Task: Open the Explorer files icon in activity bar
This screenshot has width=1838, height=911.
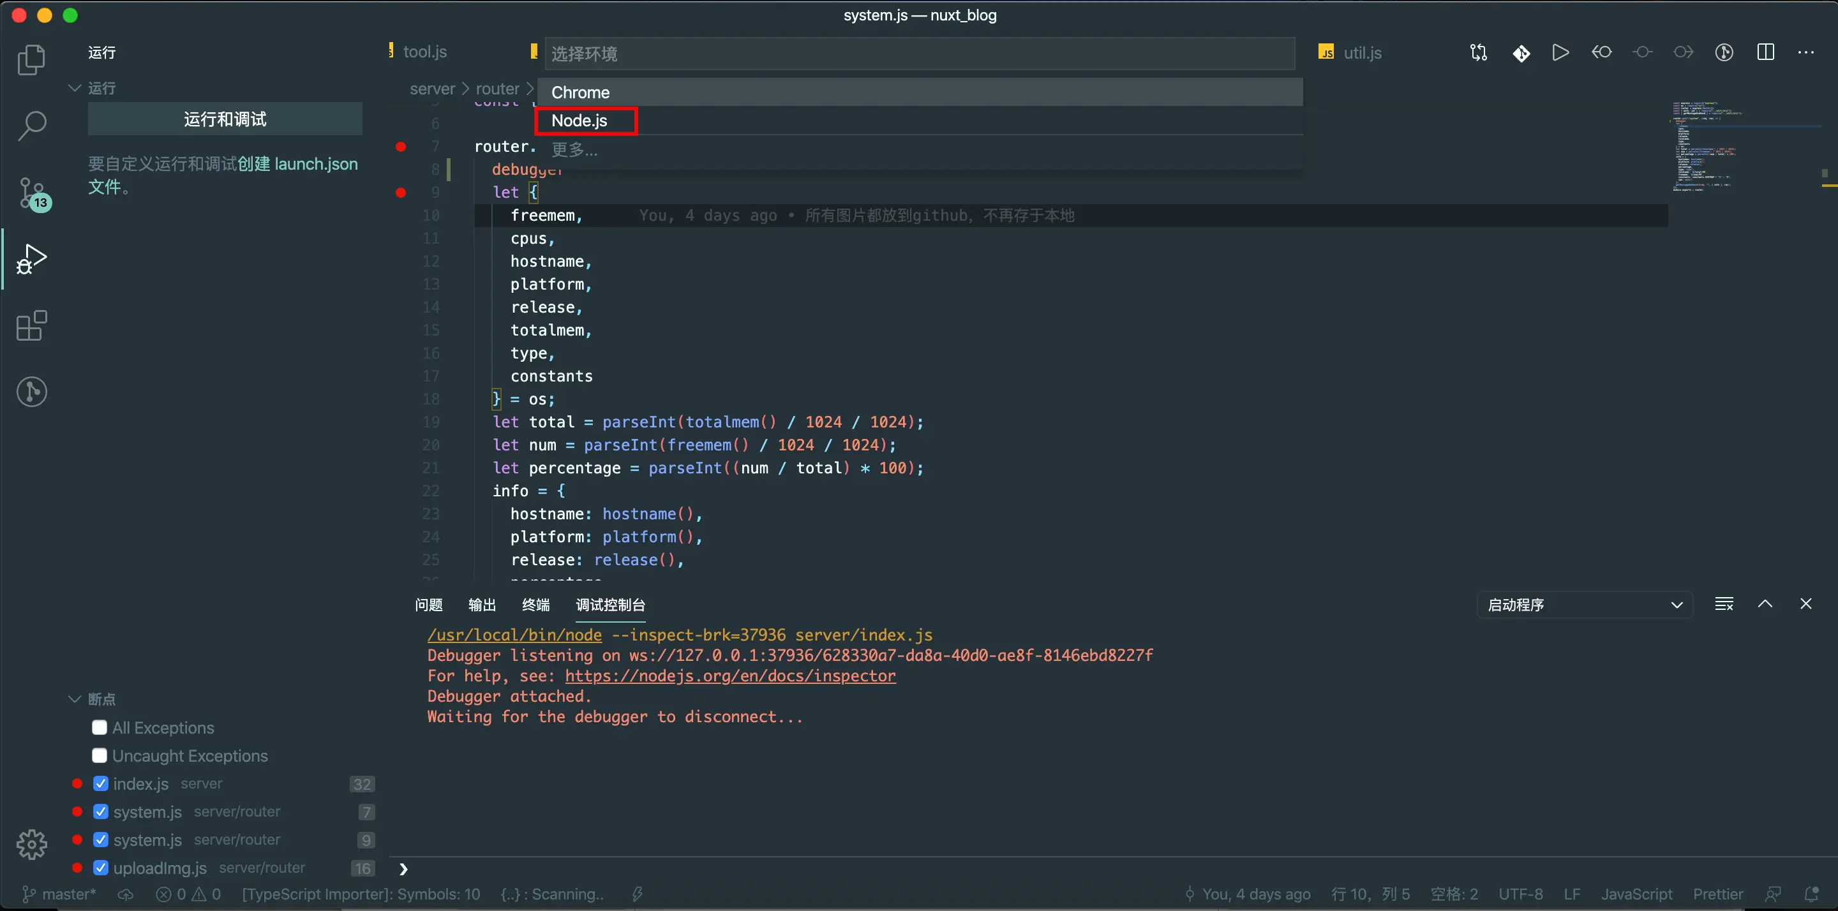Action: (x=31, y=60)
